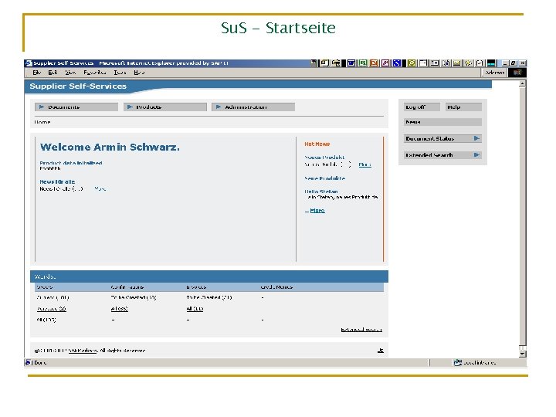This screenshot has width=556, height=417.
Task: Click the Welcome Armin Schwarz heading
Action: pyautogui.click(x=110, y=147)
